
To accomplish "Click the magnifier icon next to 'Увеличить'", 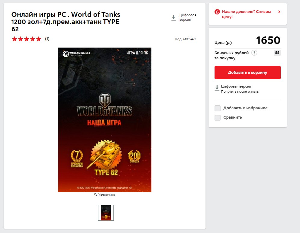I will tap(95, 194).
